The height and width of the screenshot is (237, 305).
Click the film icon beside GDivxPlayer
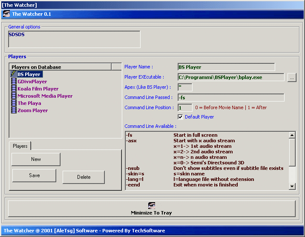(14, 81)
